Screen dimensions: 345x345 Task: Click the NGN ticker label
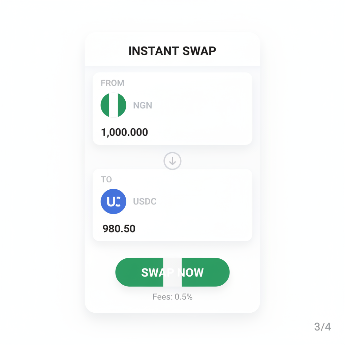(x=143, y=105)
